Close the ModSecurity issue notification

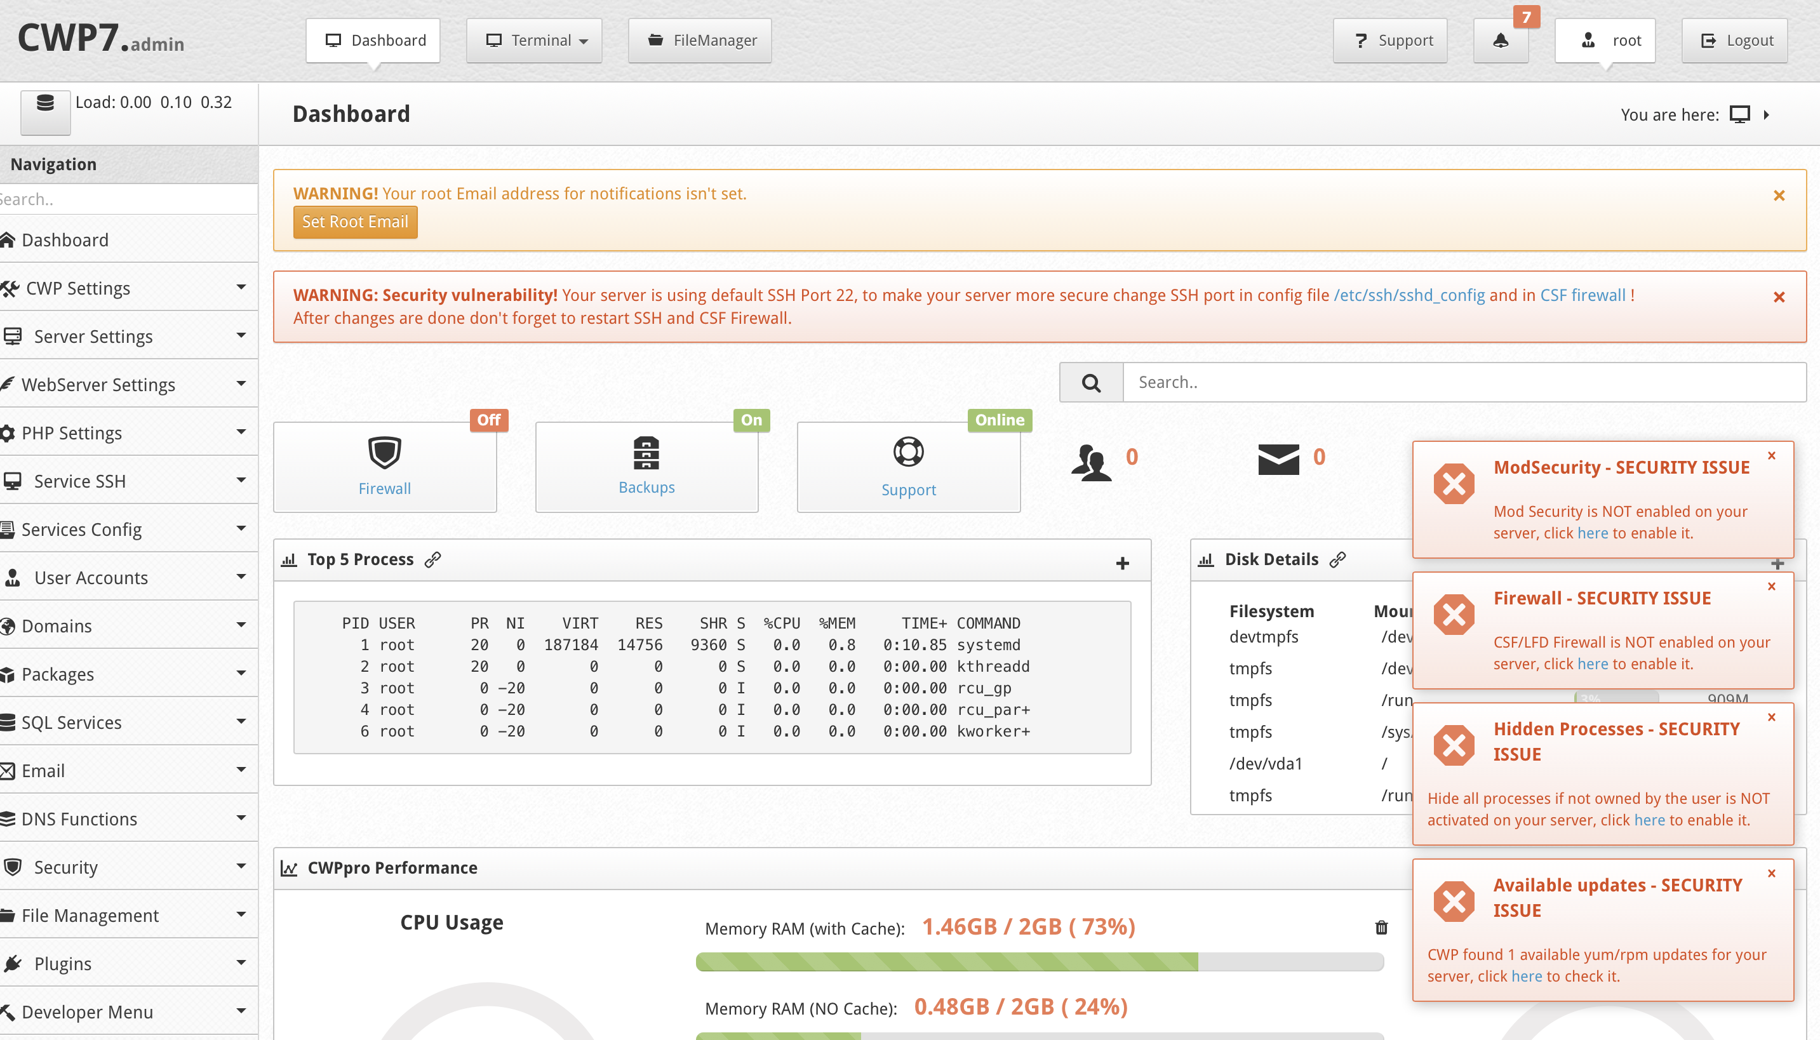tap(1772, 456)
